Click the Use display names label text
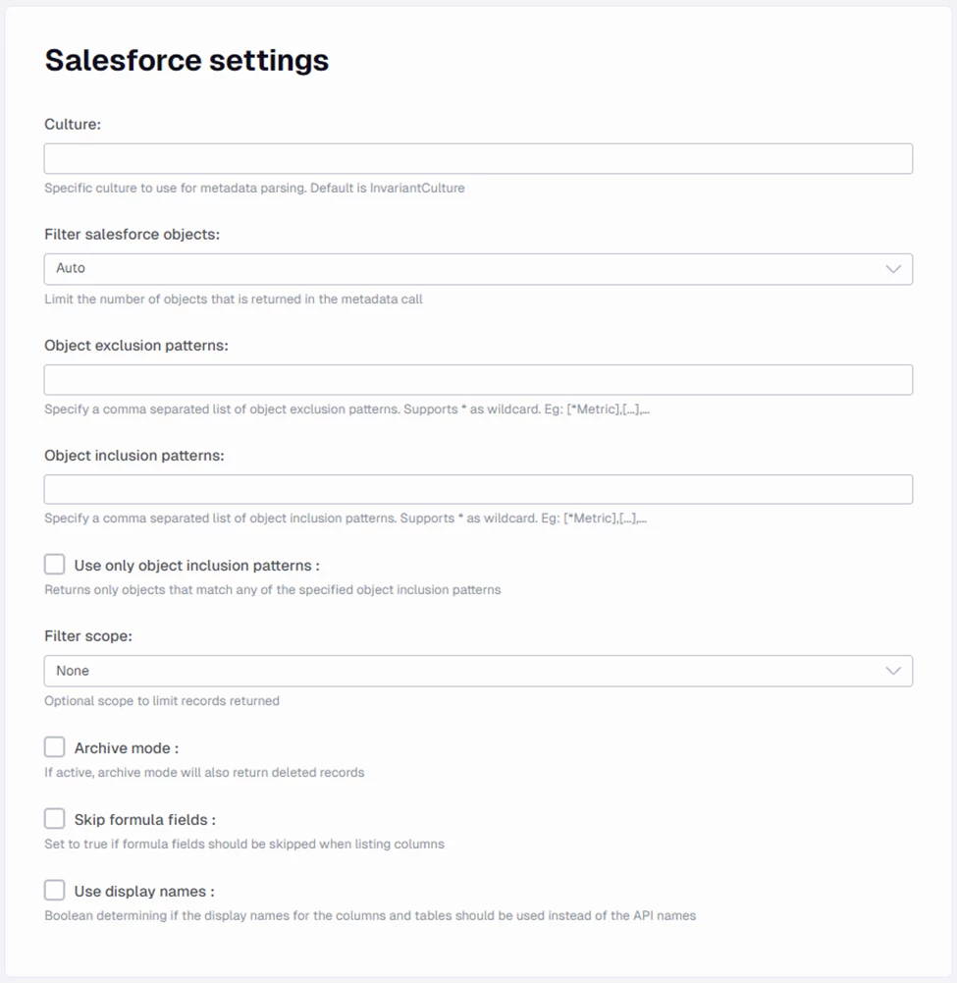The image size is (957, 983). pyautogui.click(x=143, y=892)
